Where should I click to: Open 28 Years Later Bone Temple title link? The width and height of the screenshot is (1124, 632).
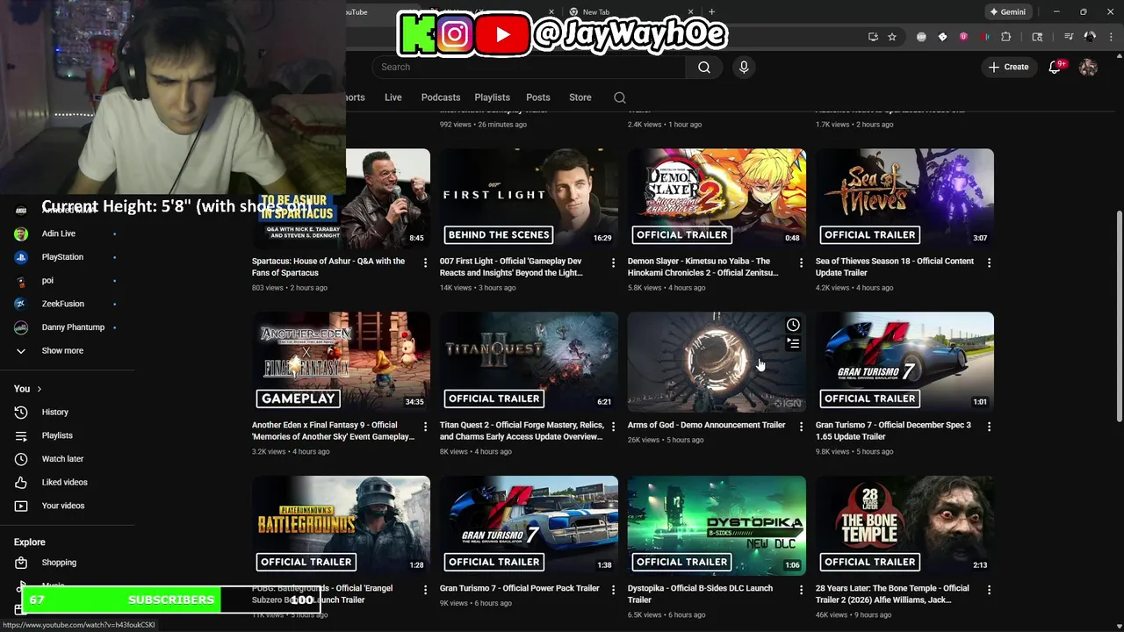(x=892, y=594)
